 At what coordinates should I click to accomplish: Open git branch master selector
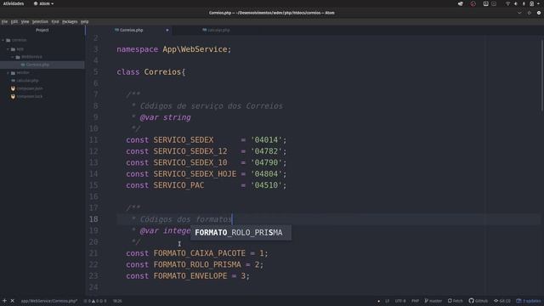tap(433, 301)
